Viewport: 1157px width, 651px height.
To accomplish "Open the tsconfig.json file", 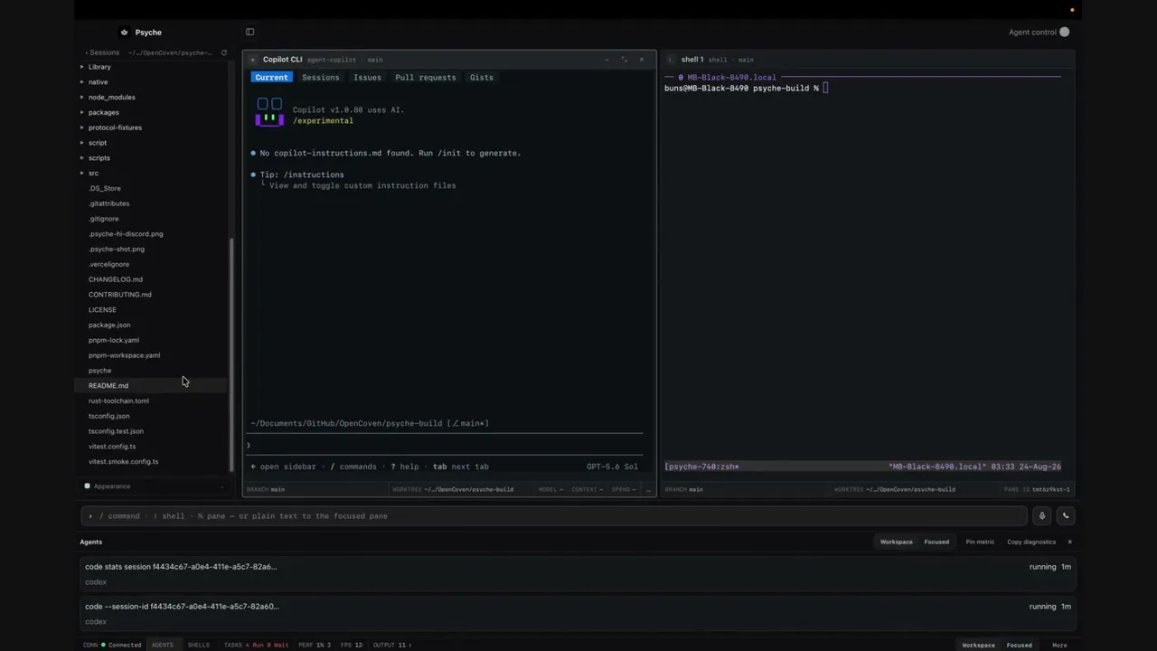I will [x=109, y=416].
